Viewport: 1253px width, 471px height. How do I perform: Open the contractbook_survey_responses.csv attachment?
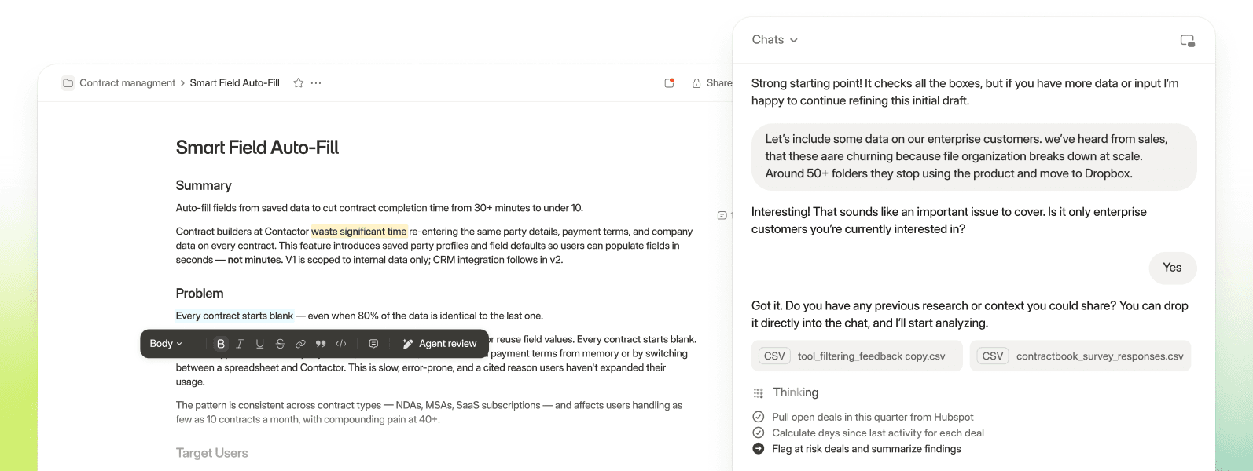click(x=1080, y=356)
